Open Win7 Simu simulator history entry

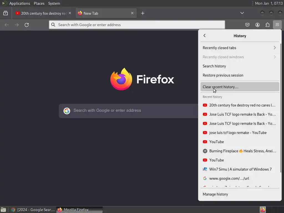pyautogui.click(x=240, y=169)
